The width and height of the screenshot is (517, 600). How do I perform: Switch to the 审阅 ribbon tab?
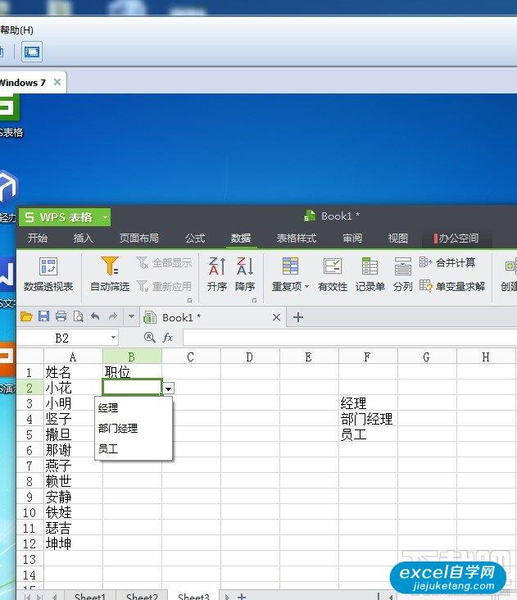[x=352, y=238]
